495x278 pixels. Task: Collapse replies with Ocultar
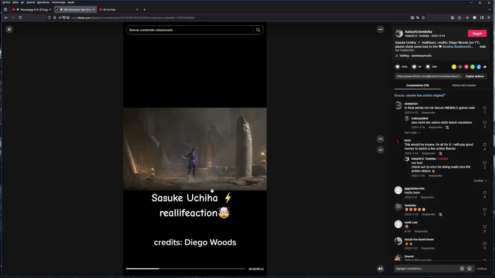click(480, 181)
